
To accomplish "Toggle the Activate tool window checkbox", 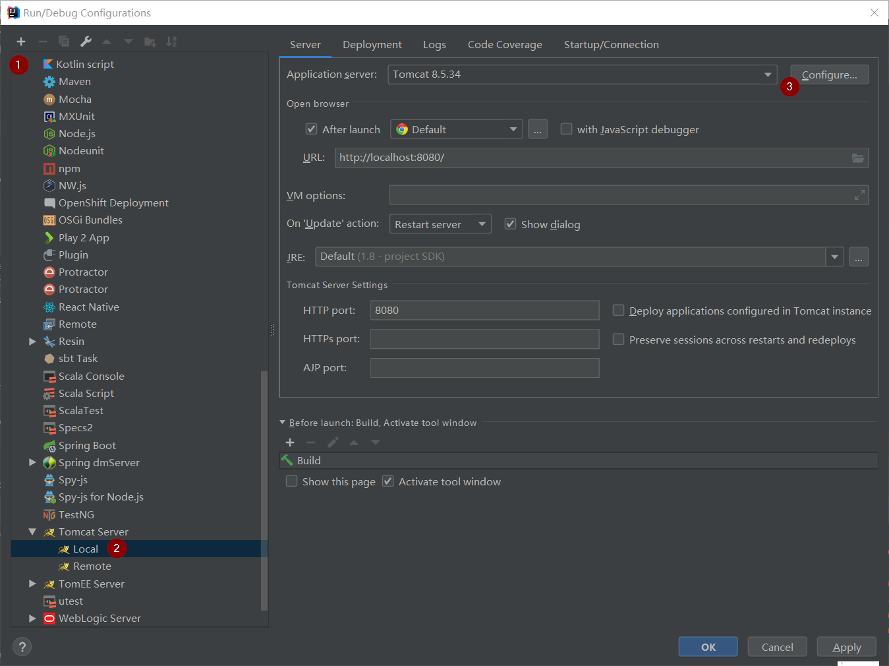I will [x=387, y=481].
